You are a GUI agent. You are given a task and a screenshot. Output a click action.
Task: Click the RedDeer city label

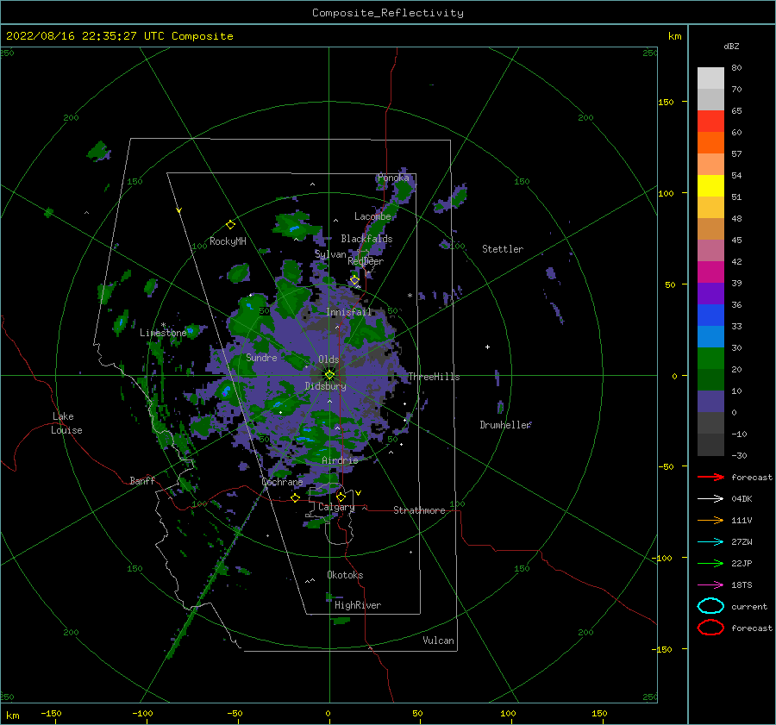pos(366,261)
